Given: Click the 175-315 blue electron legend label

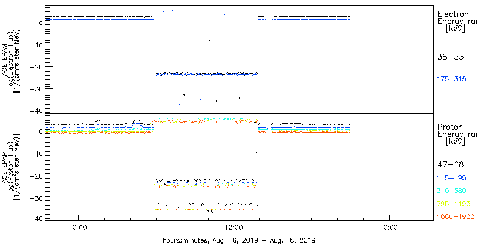Looking at the screenshot, I should (452, 79).
